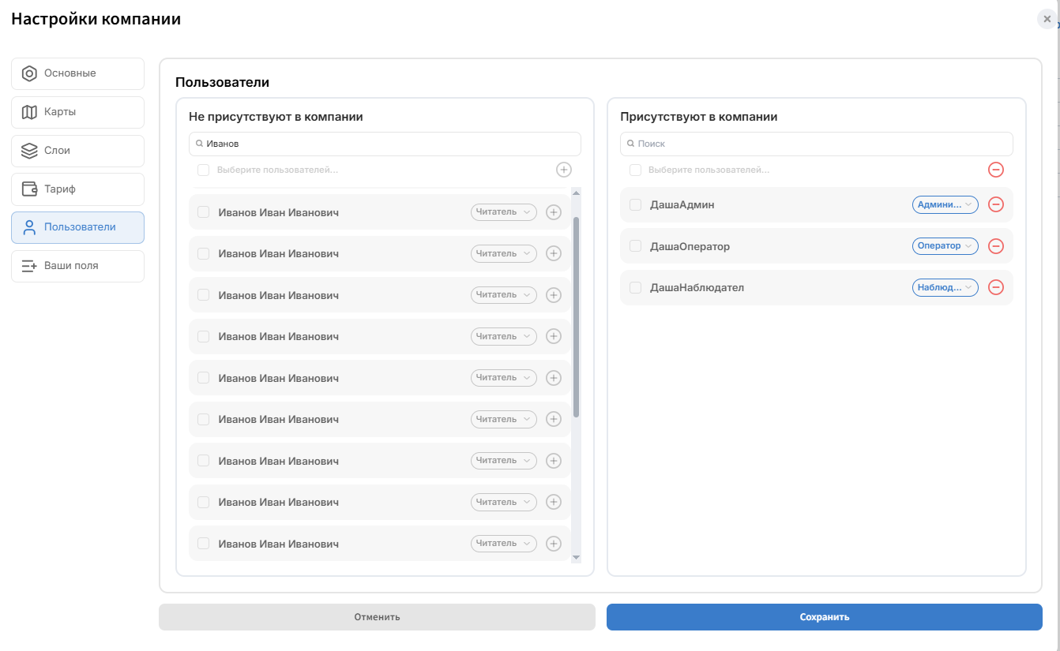Click the red minus icon in the present-users header
Viewport: 1060px width, 651px height.
tap(996, 170)
